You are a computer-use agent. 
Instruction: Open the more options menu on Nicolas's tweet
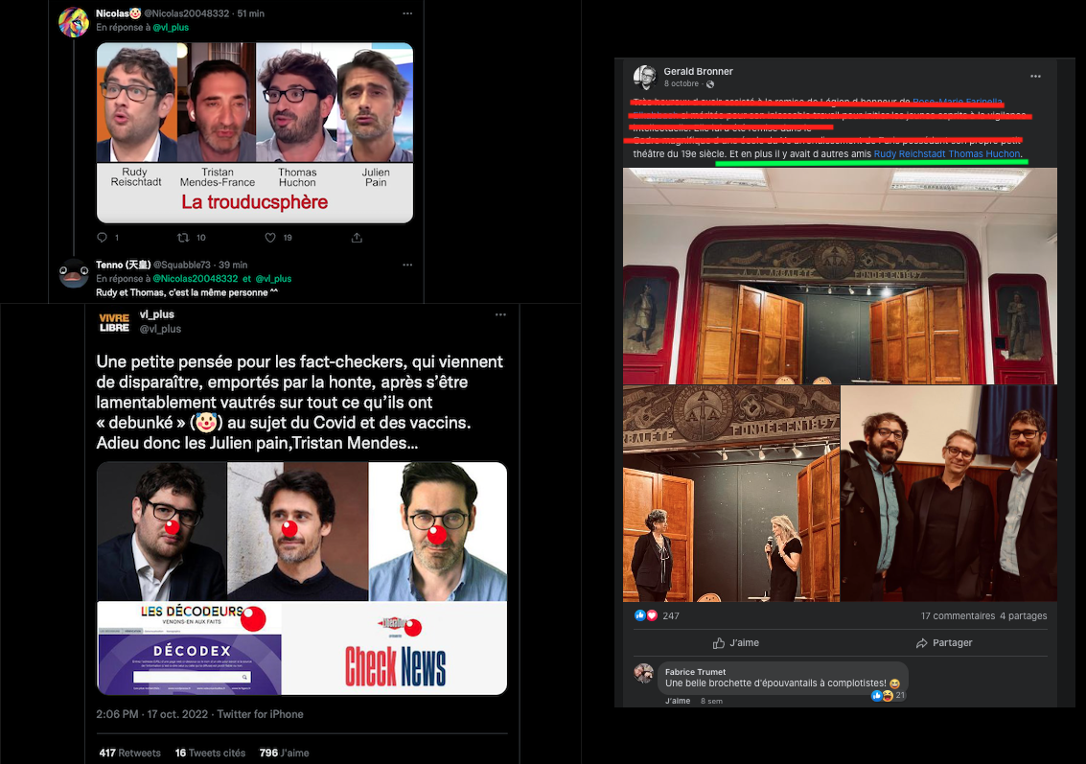click(407, 13)
